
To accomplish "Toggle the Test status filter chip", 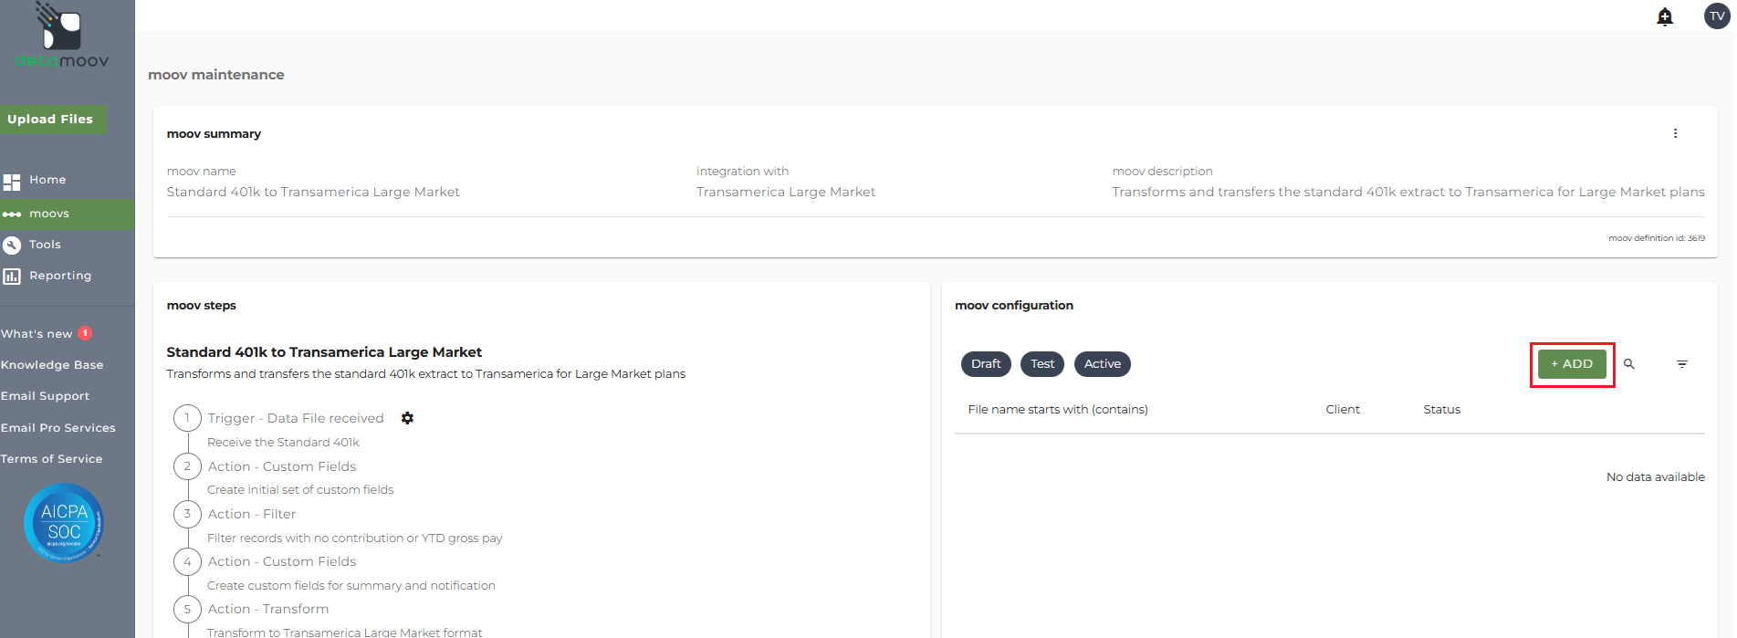I will coord(1042,364).
